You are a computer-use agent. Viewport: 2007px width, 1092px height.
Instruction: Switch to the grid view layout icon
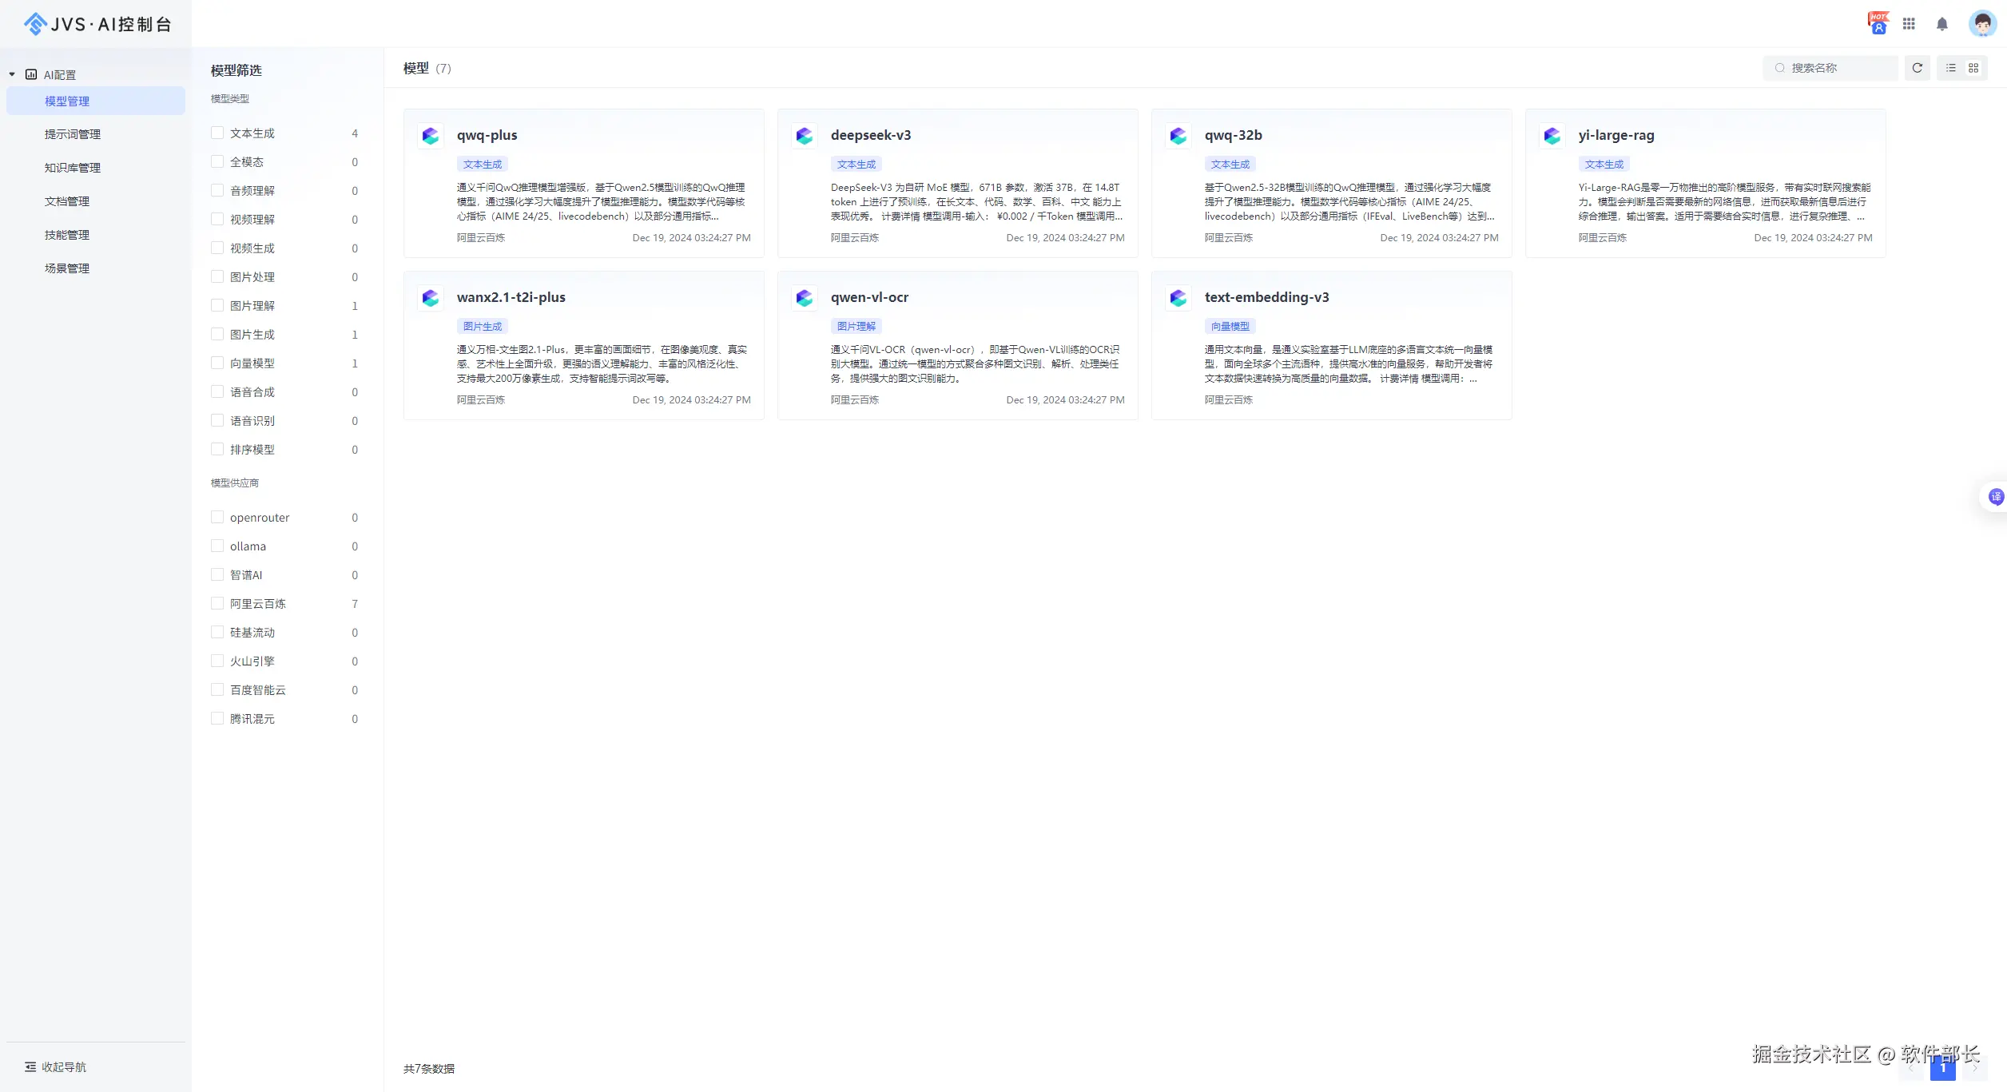(1973, 68)
